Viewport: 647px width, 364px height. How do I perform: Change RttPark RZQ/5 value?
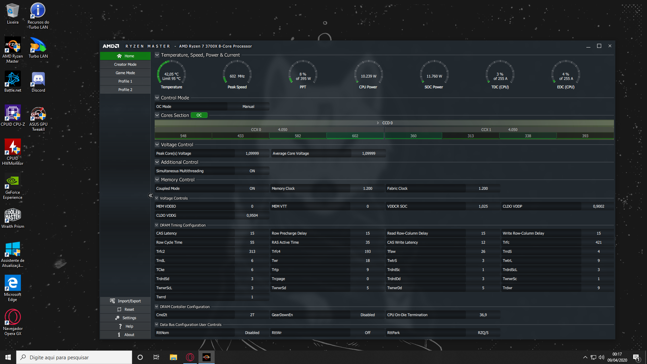pyautogui.click(x=483, y=333)
